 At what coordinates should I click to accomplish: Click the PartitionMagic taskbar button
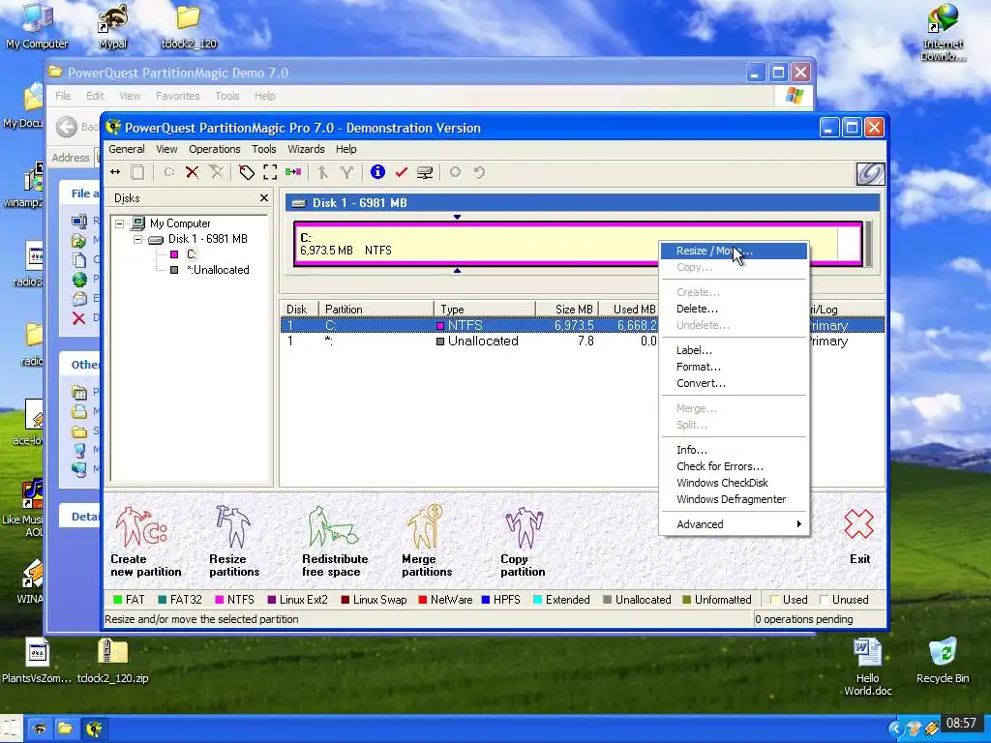click(x=94, y=729)
